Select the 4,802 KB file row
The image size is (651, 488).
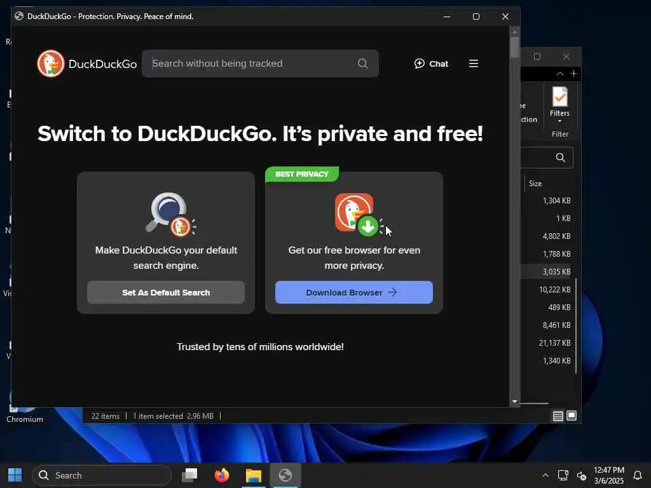pyautogui.click(x=546, y=236)
